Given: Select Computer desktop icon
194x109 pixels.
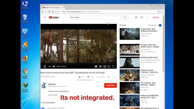Looking at the screenshot, I should (x=25, y=5).
